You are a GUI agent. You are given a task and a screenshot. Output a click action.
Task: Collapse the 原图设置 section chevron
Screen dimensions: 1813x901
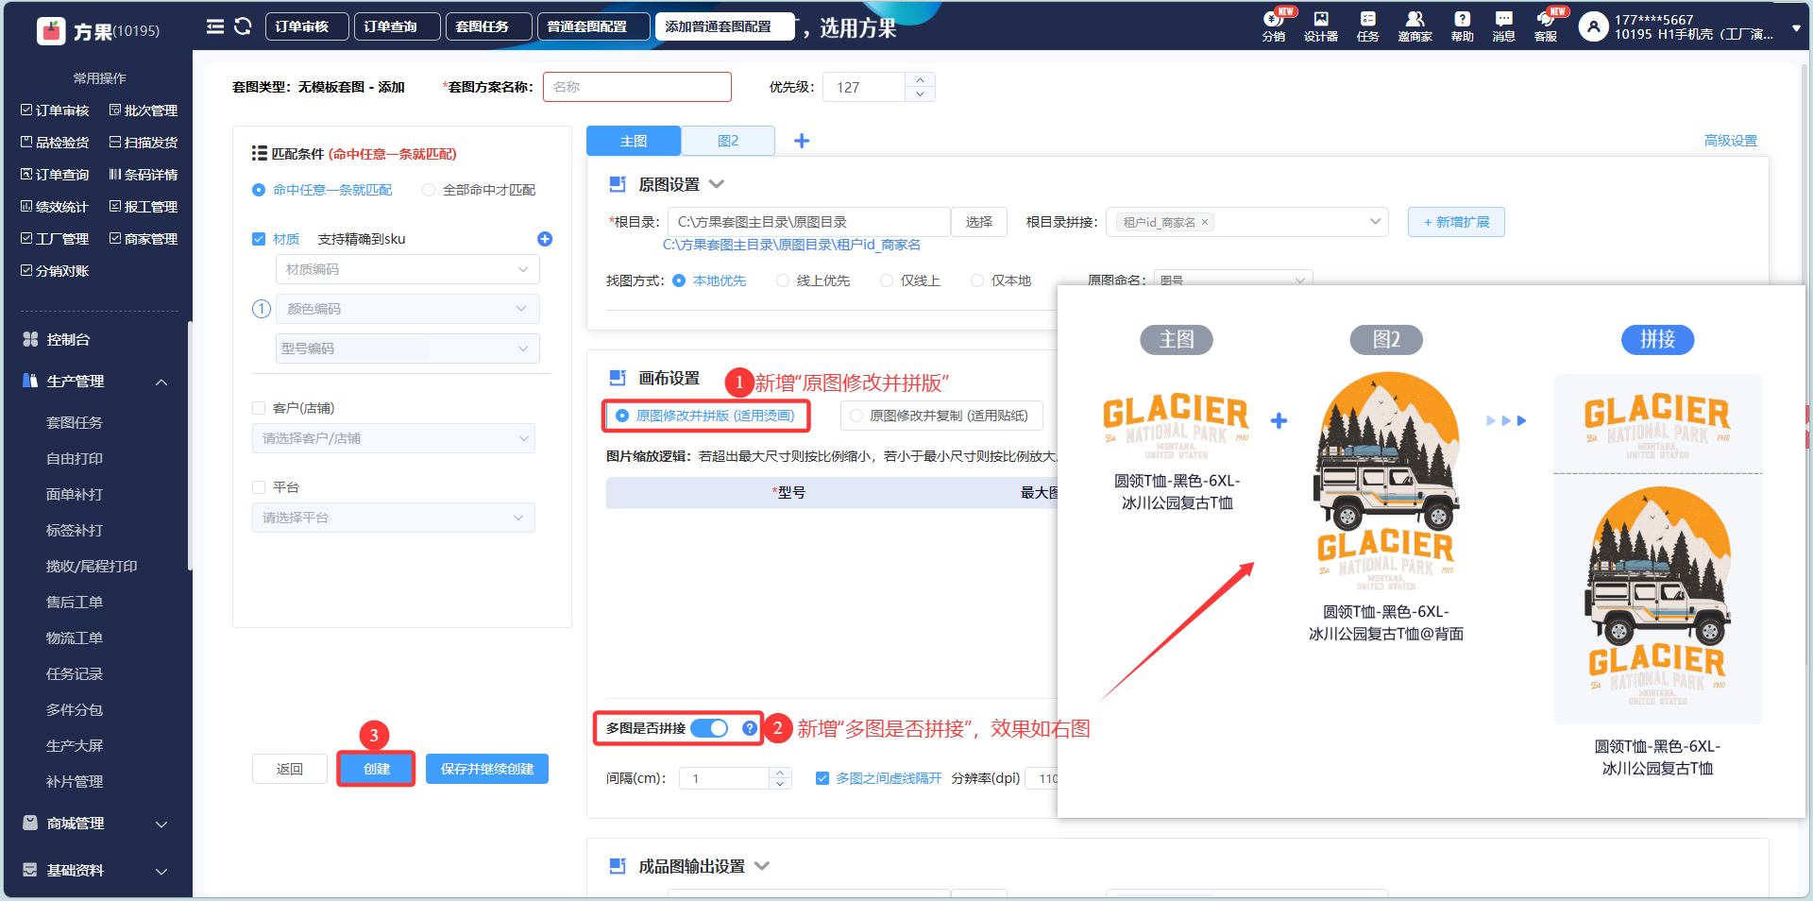(717, 184)
